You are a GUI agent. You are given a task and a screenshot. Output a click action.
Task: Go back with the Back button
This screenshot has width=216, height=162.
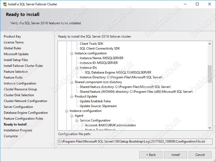[151, 155]
